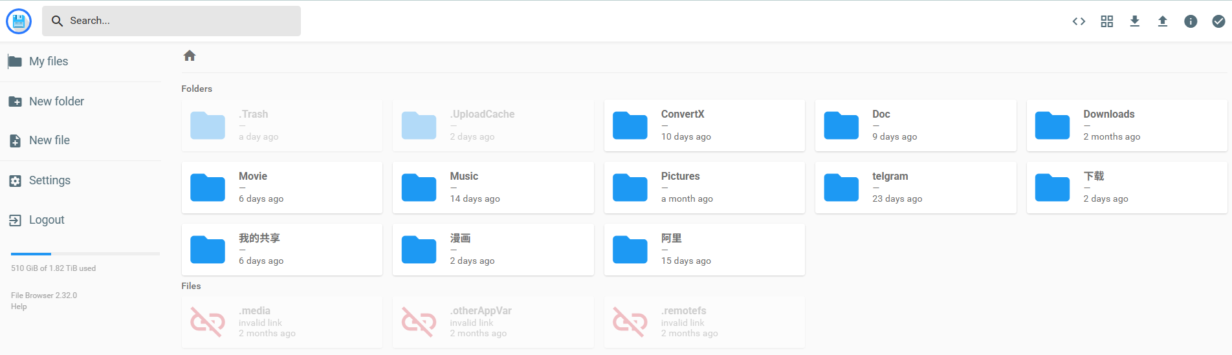Click the Logout arrow icon

click(15, 221)
